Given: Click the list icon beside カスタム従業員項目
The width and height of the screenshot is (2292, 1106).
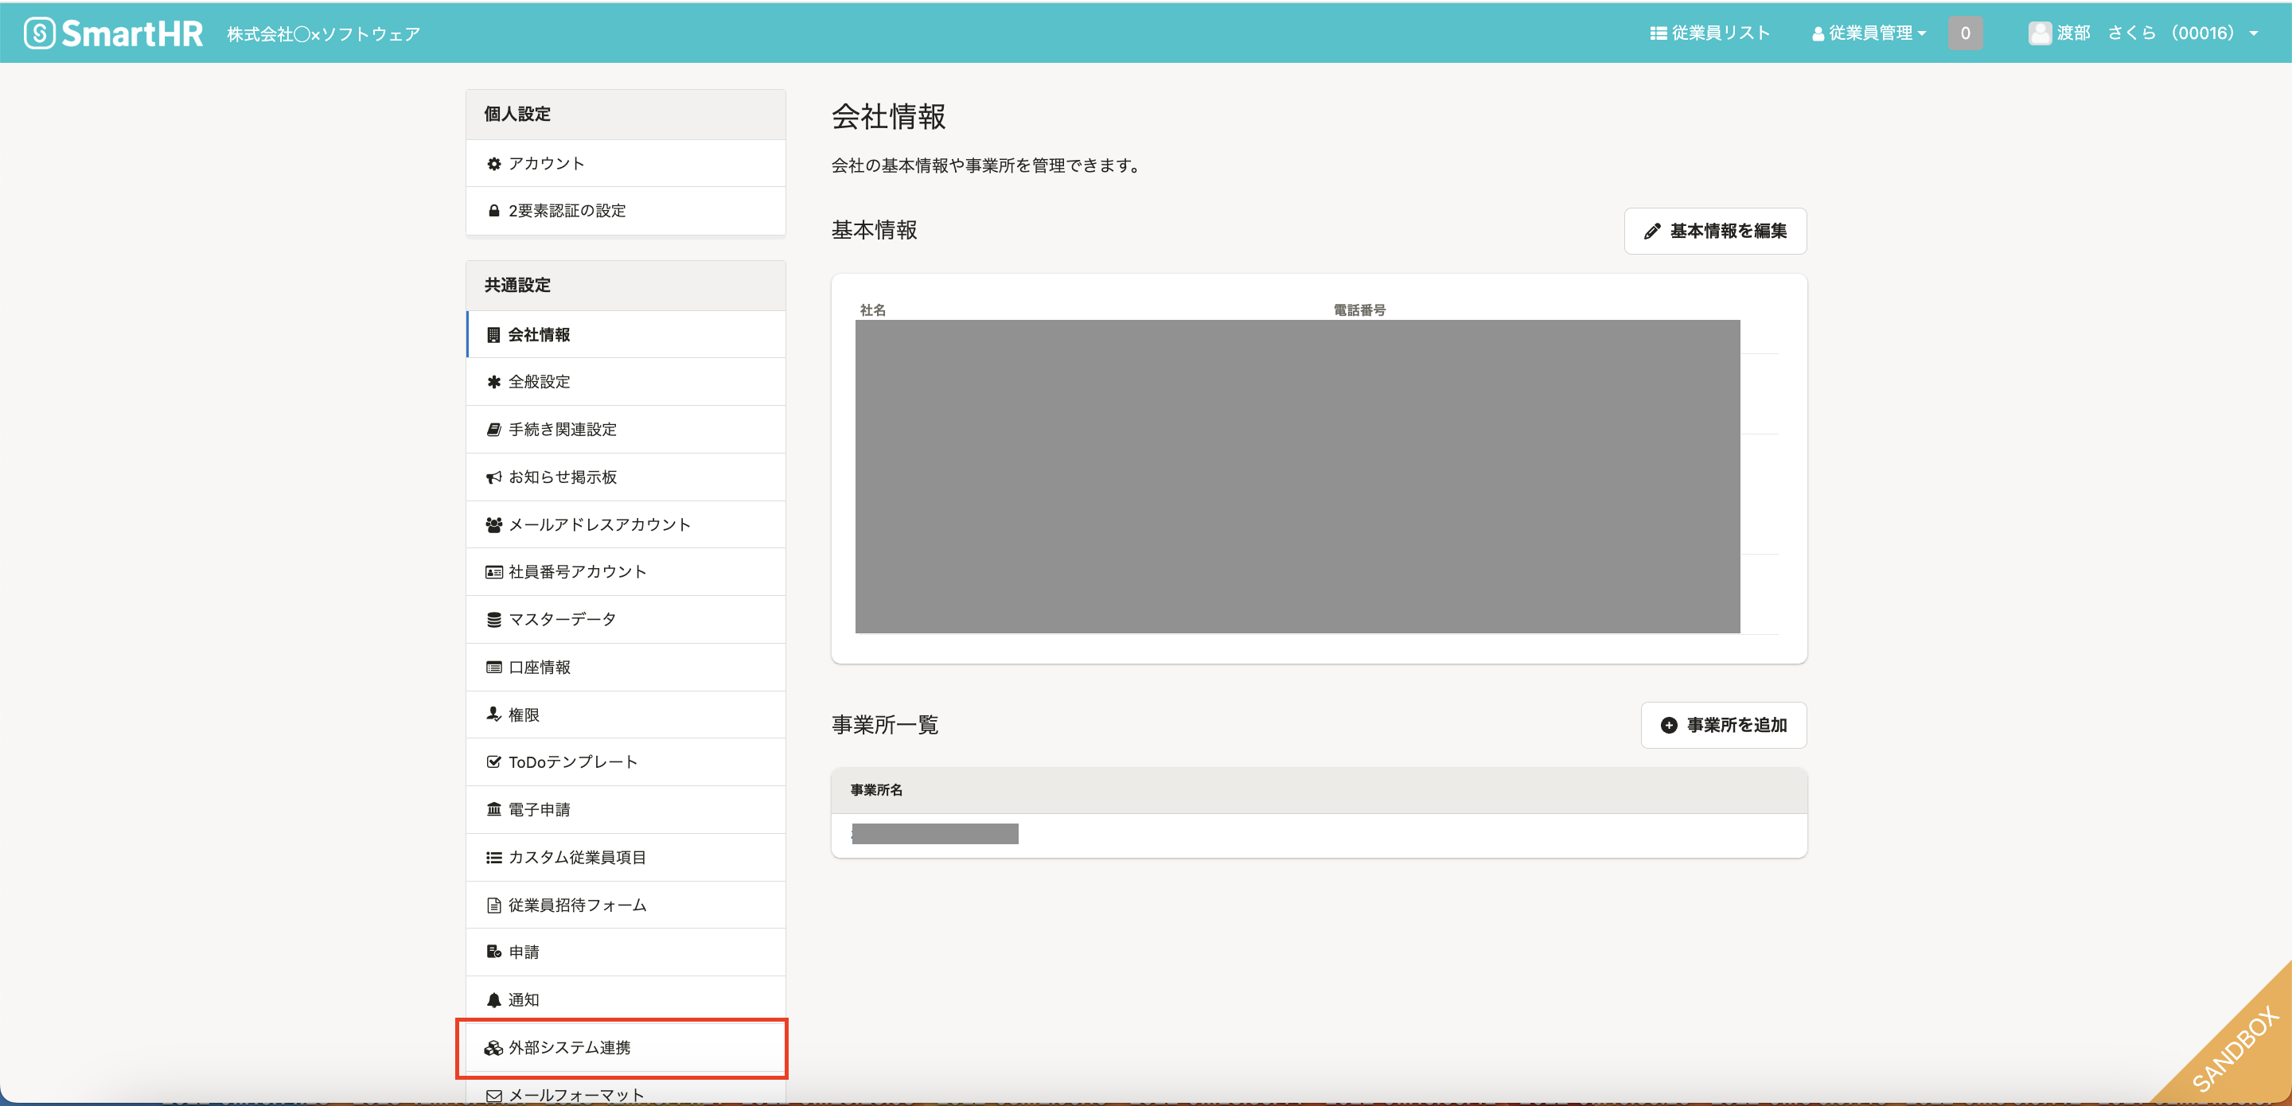Looking at the screenshot, I should 493,858.
